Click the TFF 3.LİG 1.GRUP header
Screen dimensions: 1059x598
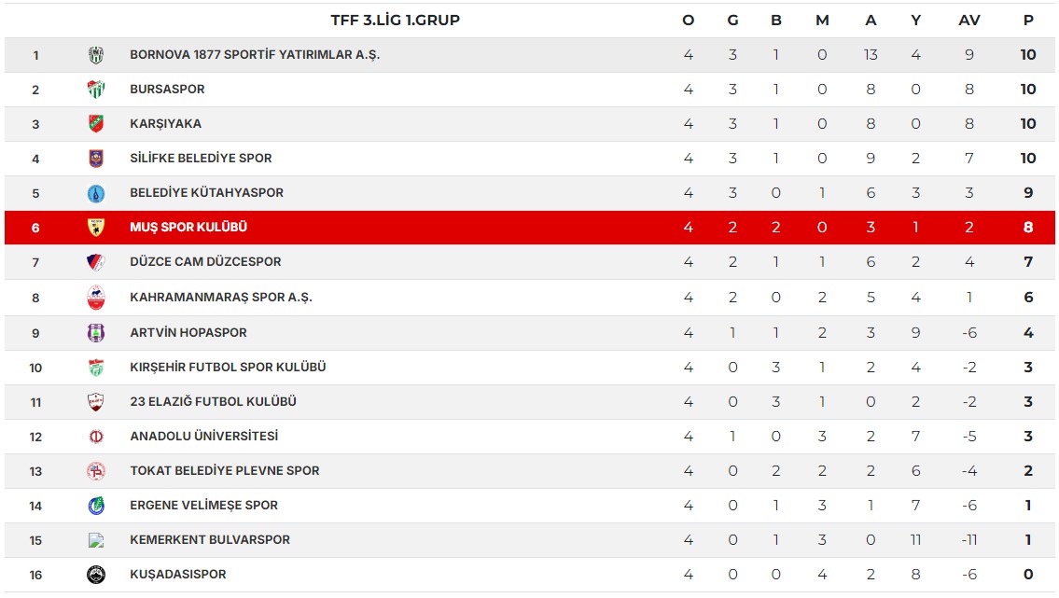[395, 21]
